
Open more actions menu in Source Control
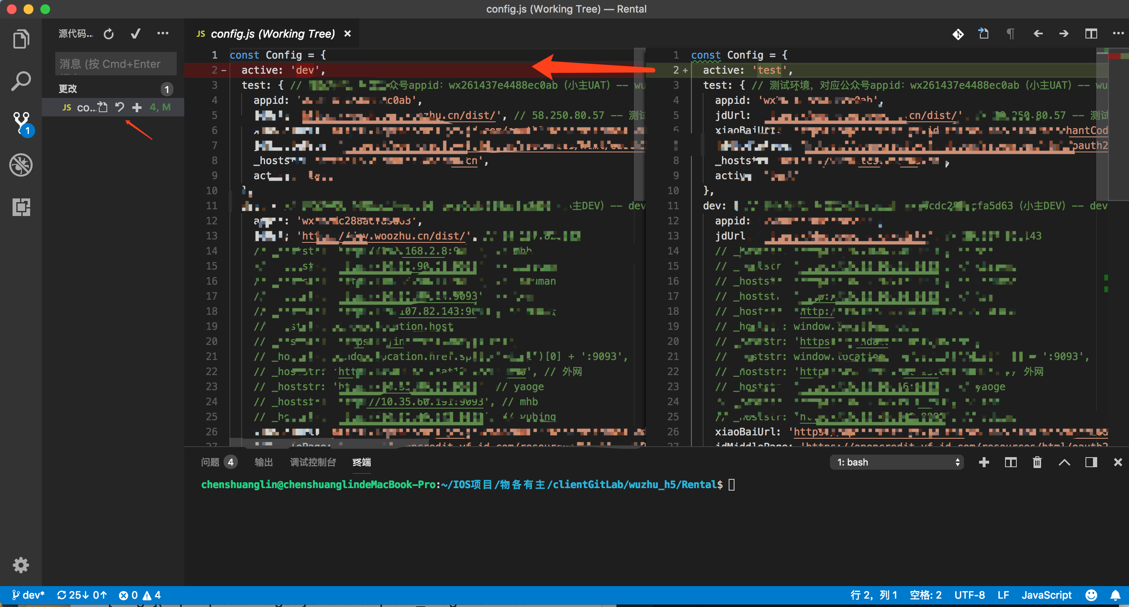[162, 33]
